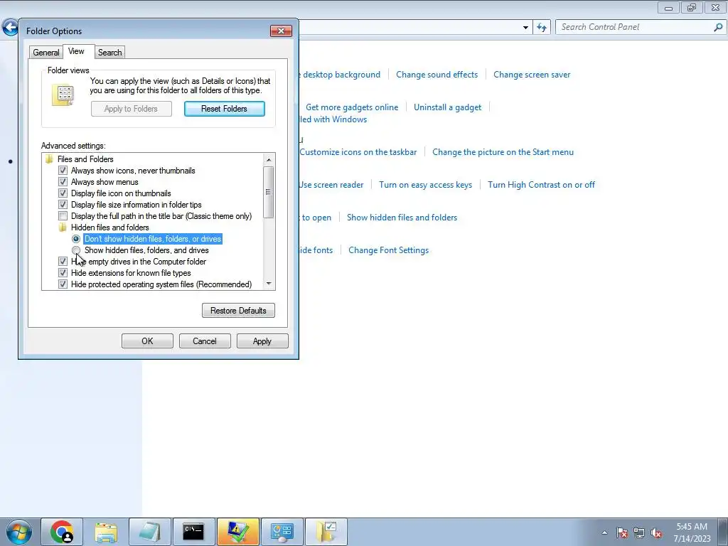Toggle Hide protected operating system files
The height and width of the screenshot is (546, 728).
pos(63,284)
